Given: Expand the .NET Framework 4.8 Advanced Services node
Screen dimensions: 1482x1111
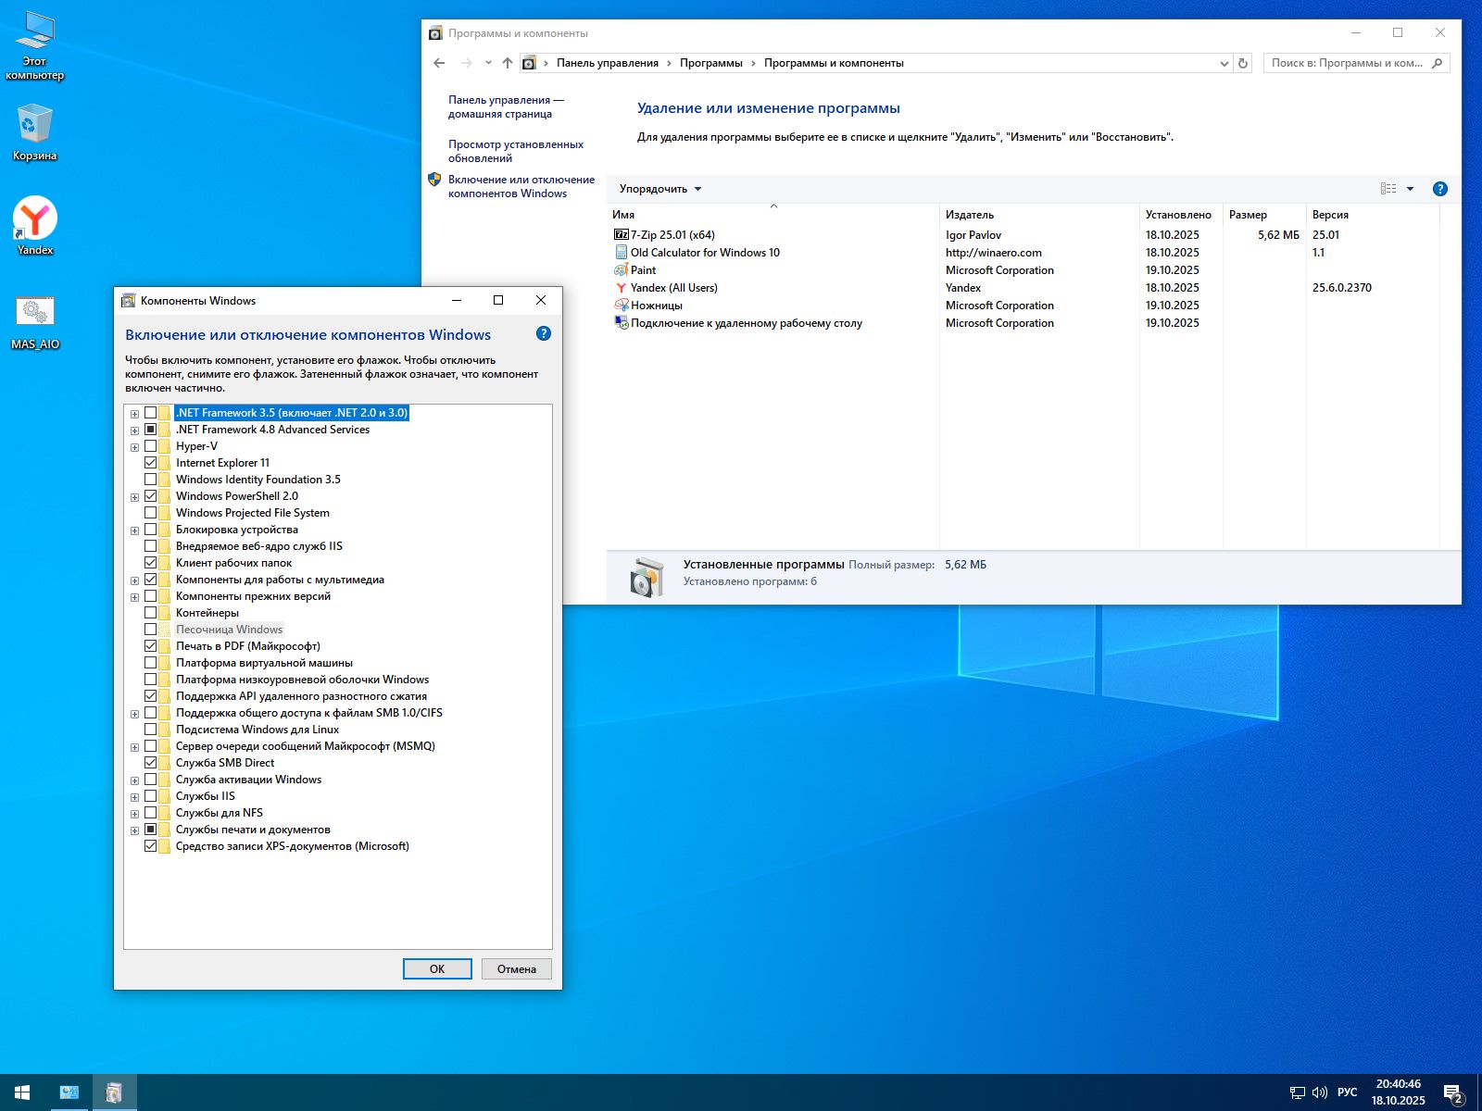Looking at the screenshot, I should click(134, 431).
